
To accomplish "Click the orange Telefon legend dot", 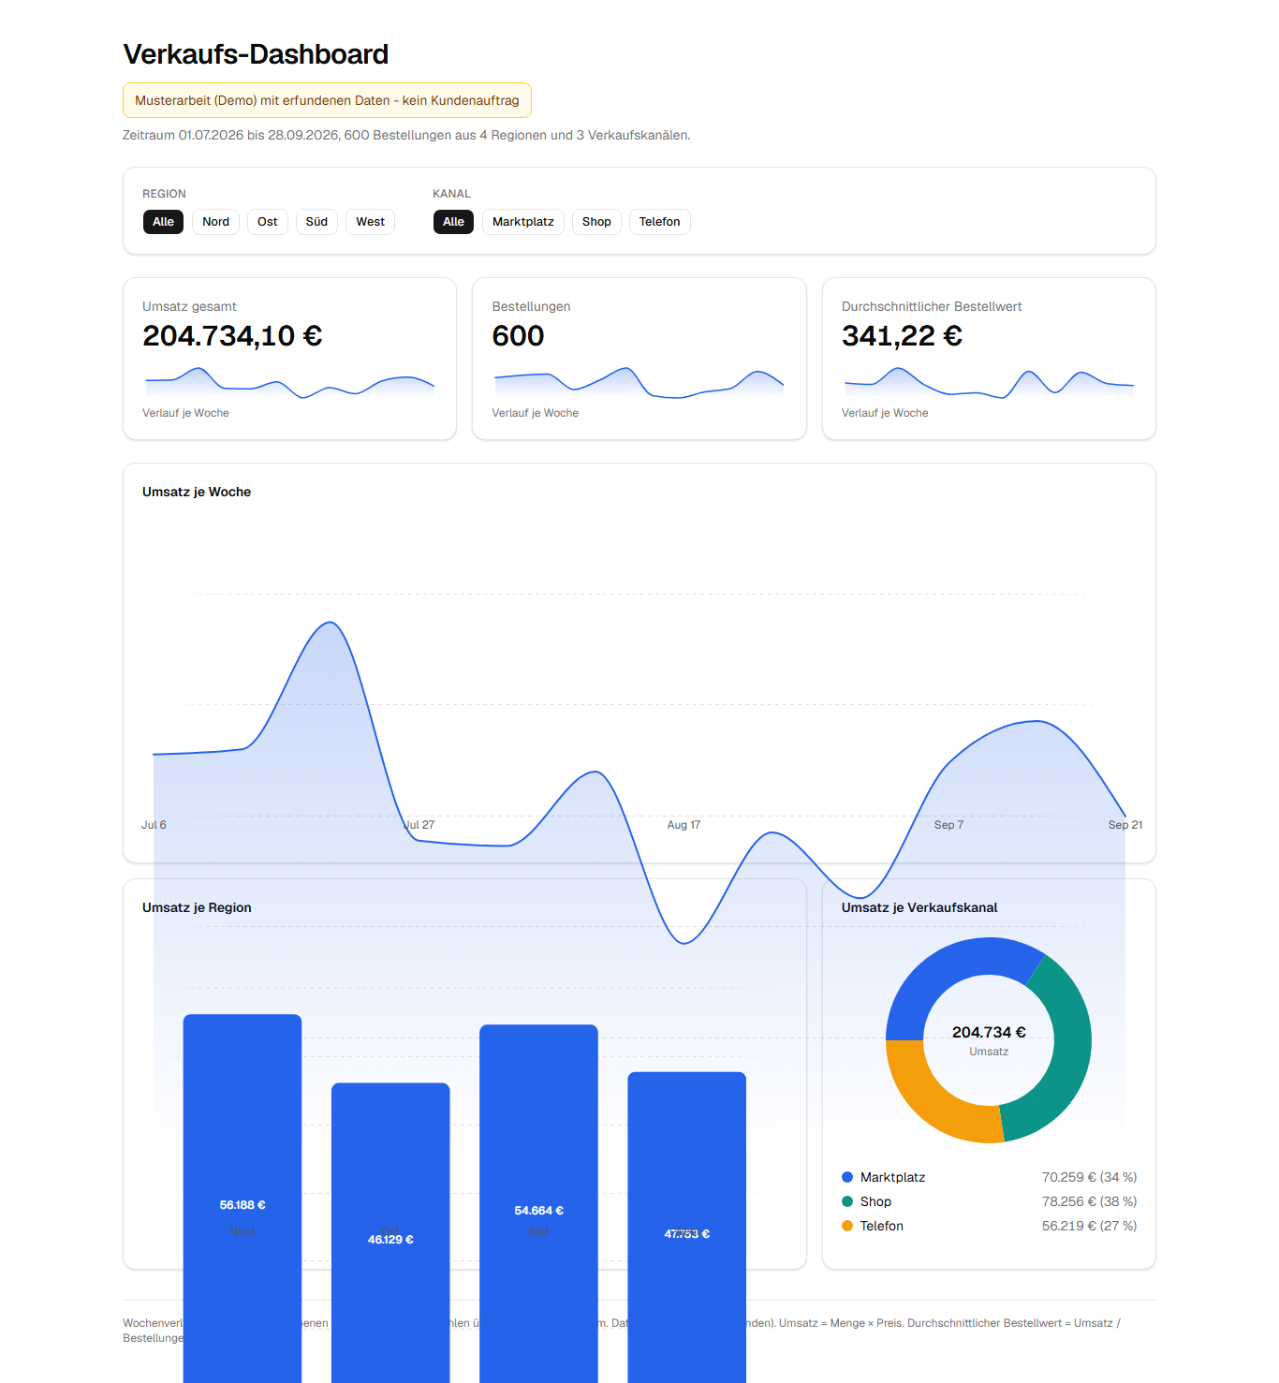I will coord(847,1226).
